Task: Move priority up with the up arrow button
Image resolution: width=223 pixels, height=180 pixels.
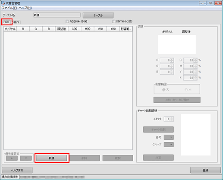Action: (x=12, y=158)
